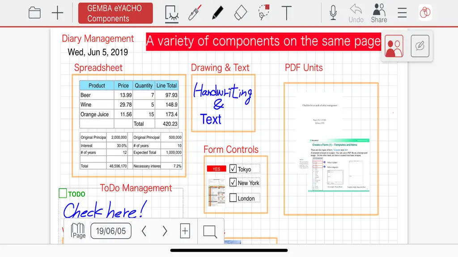
Task: Activate the lasso selection tool
Action: point(264,12)
